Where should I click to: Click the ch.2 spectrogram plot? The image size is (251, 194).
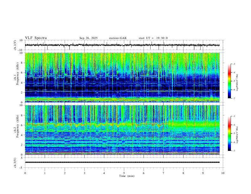coord(122,130)
